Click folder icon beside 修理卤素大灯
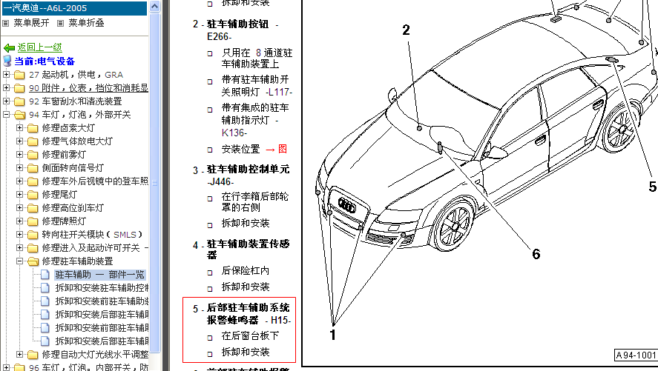The width and height of the screenshot is (658, 371). [33, 128]
